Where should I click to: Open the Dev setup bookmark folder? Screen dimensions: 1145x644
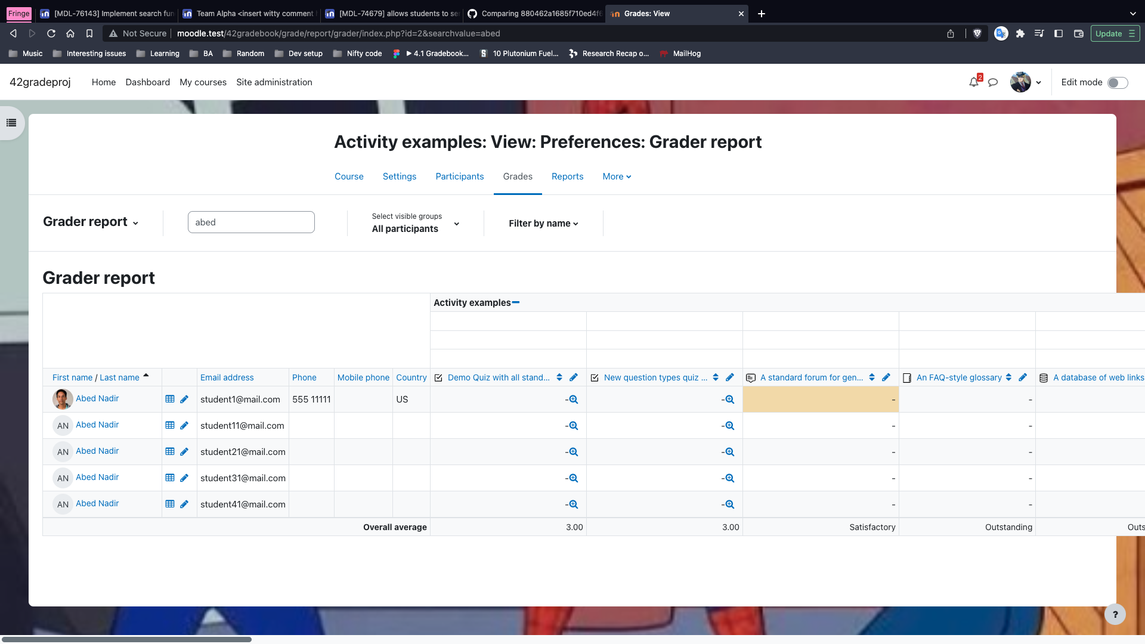(299, 54)
